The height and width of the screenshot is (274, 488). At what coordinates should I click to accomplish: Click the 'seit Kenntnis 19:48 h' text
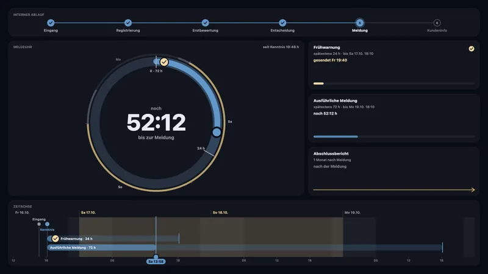click(281, 47)
